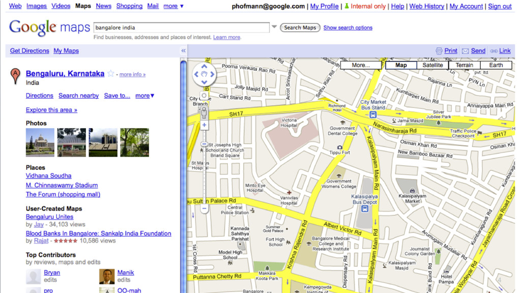
Task: Open contributor Manik's profile link
Action: [126, 273]
